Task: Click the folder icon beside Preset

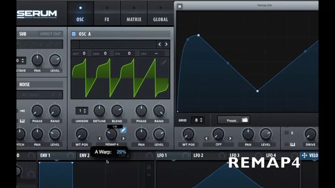Action: 245,120
